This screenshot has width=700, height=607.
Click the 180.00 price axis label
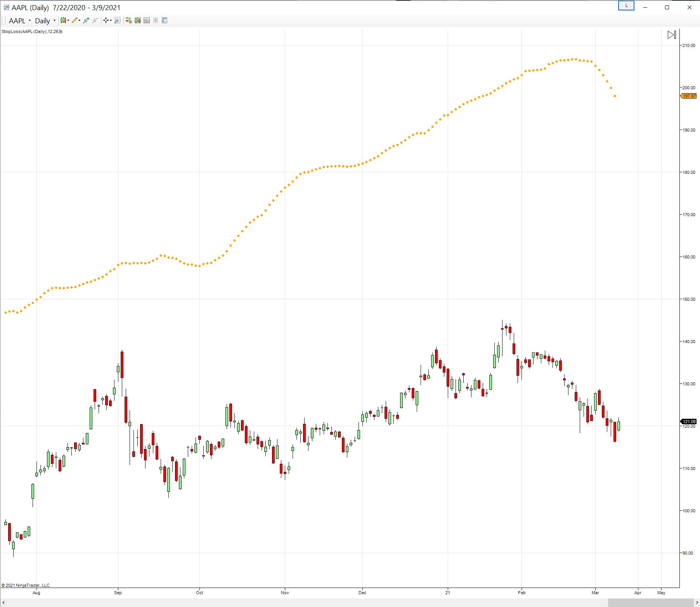689,172
